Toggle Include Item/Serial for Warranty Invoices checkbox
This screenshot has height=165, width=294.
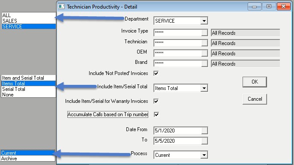coord(156,101)
